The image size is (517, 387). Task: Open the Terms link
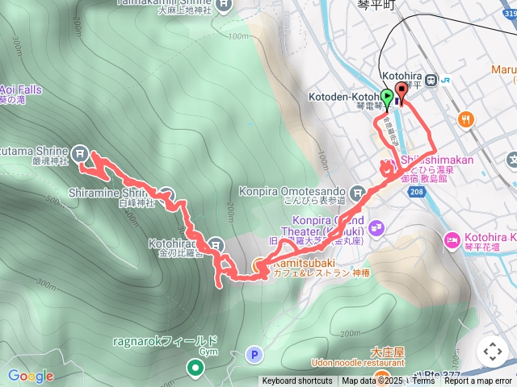(x=423, y=381)
